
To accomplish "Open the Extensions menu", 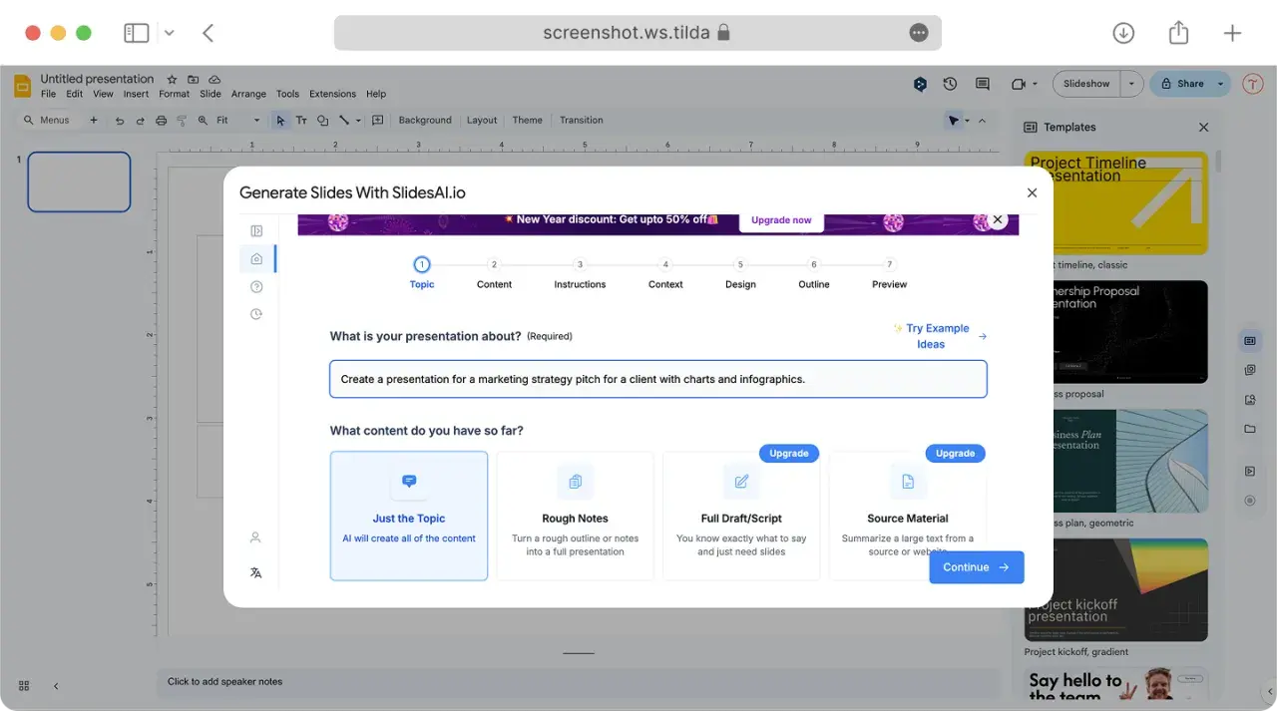I will (x=332, y=94).
